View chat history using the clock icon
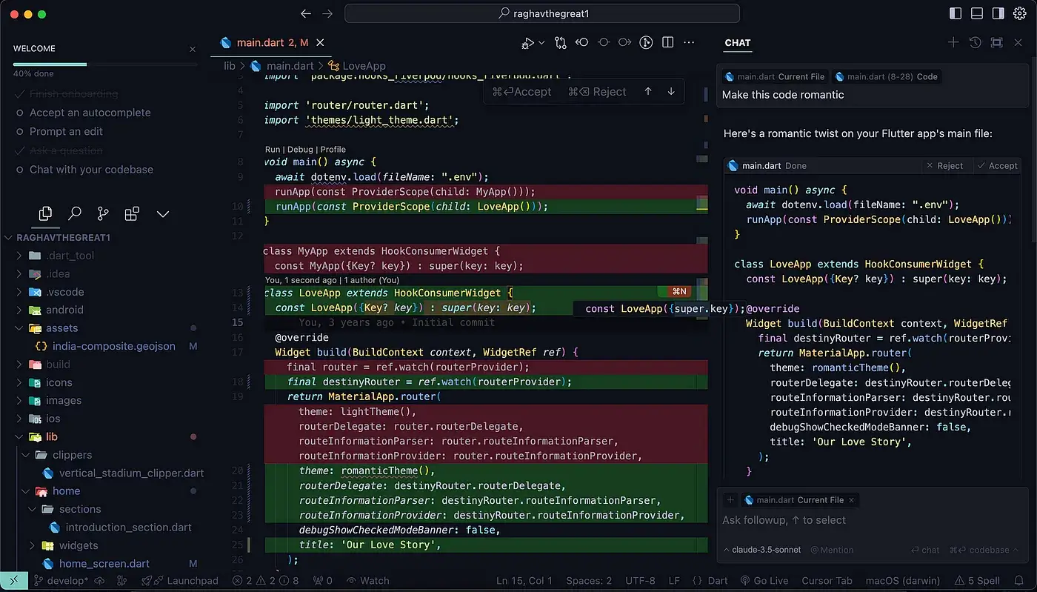The height and width of the screenshot is (592, 1037). click(x=975, y=42)
